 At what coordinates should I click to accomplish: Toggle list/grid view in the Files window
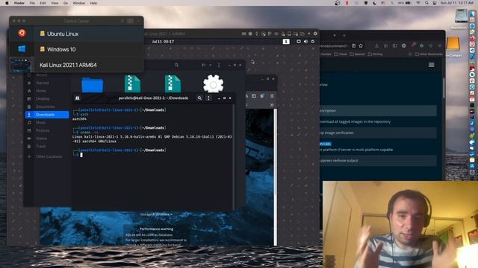click(204, 65)
